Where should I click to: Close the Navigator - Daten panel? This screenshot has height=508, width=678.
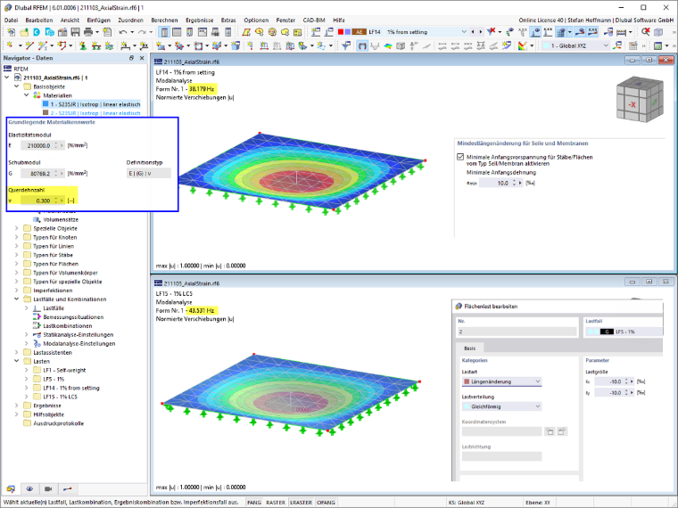[x=142, y=58]
